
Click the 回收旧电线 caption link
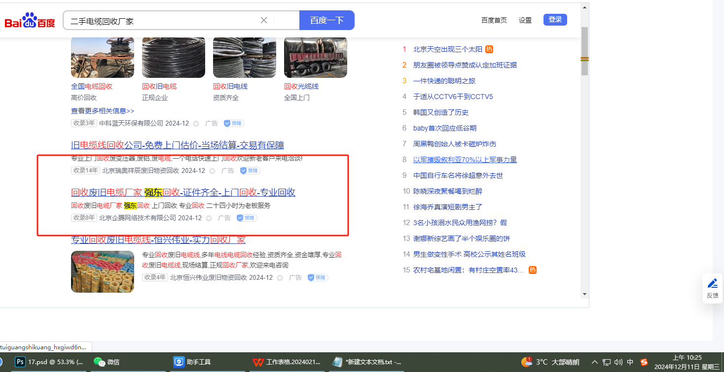[230, 86]
